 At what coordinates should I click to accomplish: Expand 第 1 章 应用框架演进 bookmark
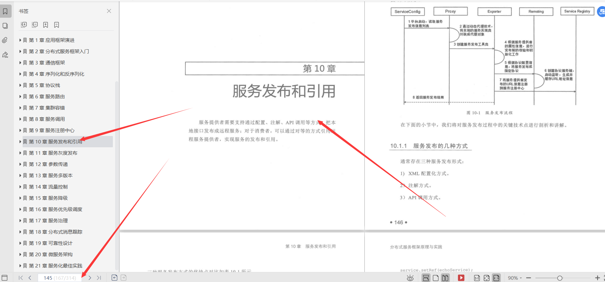(20, 40)
